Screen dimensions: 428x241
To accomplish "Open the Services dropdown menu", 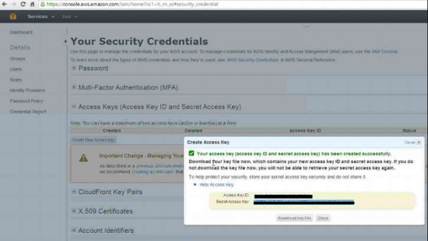I will tap(40, 17).
